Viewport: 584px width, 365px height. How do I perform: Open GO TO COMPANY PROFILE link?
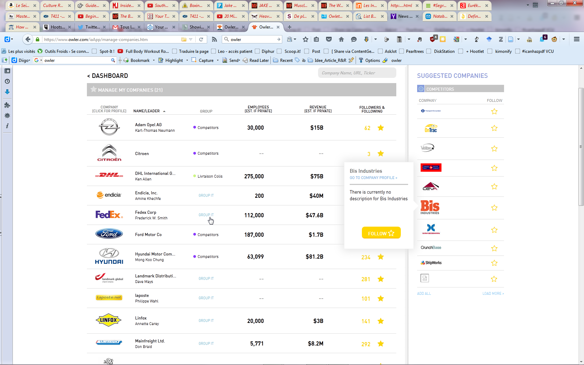click(x=373, y=178)
